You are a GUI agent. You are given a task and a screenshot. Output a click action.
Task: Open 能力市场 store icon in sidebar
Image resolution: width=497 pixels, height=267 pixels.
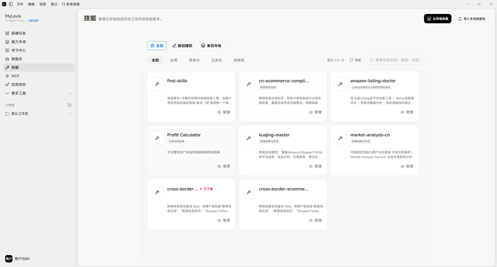(x=7, y=42)
